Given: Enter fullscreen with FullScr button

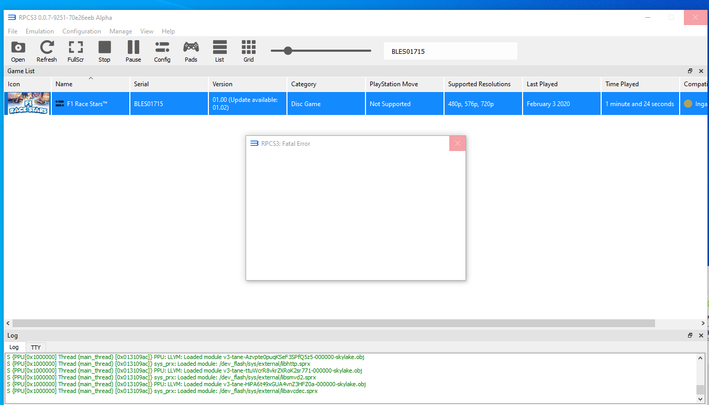Looking at the screenshot, I should click(75, 51).
